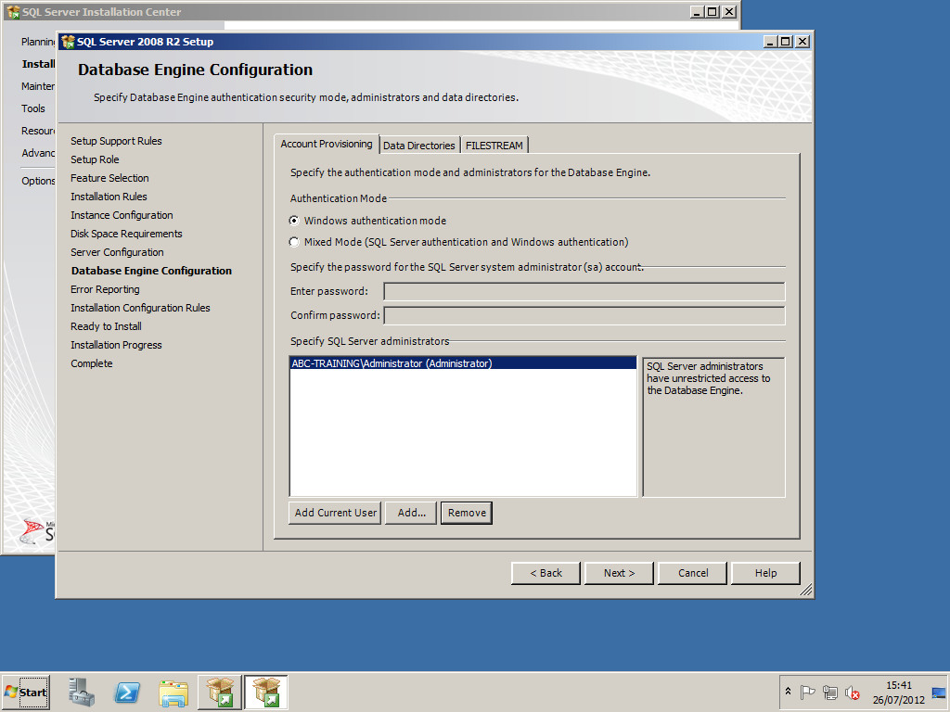Click the Installation Configuration Rules step
This screenshot has width=950, height=712.
pos(140,308)
